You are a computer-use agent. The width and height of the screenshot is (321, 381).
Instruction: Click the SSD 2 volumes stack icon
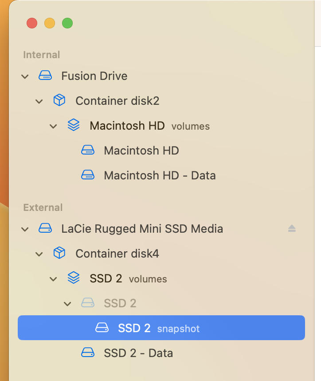coord(74,279)
